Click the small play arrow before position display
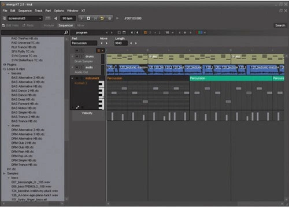289x208 pixels. [x=117, y=18]
